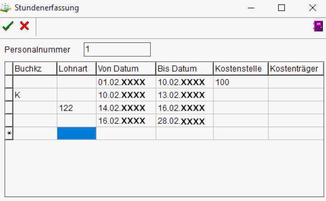
Task: Click the green checkmark confirm icon
Action: point(8,26)
